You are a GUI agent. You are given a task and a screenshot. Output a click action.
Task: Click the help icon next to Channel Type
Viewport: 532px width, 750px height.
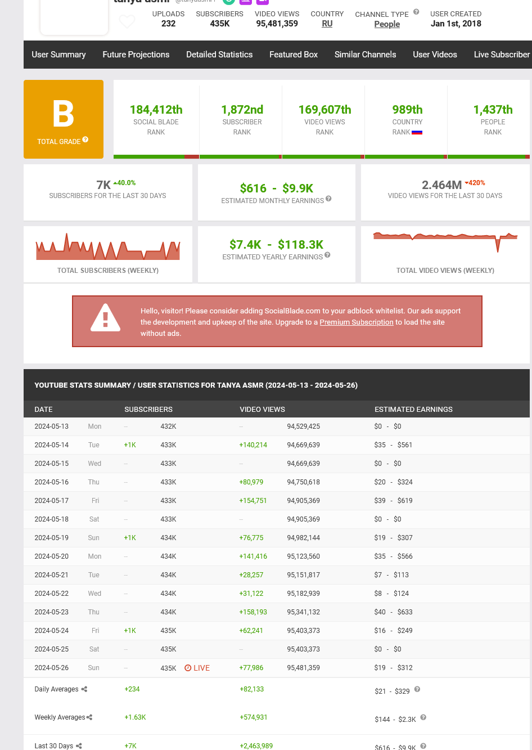[x=416, y=12]
